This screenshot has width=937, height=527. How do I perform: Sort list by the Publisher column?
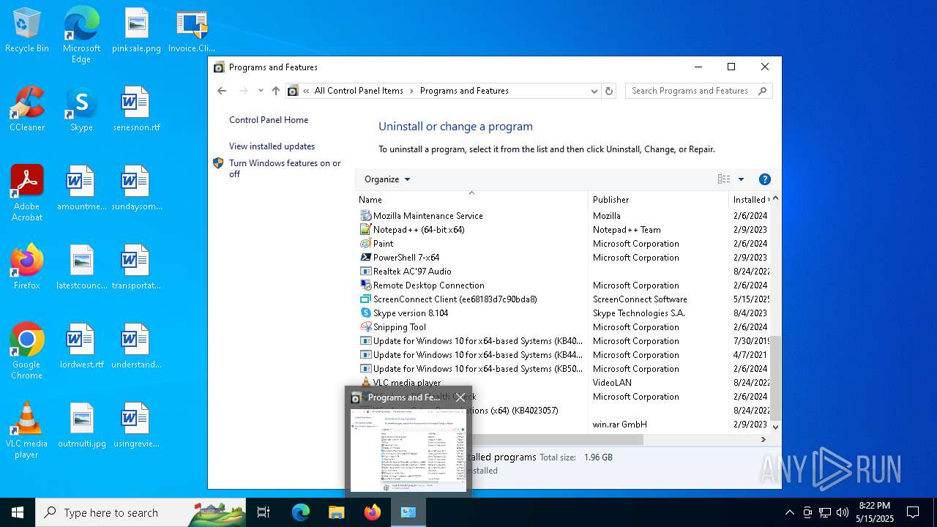(659, 199)
